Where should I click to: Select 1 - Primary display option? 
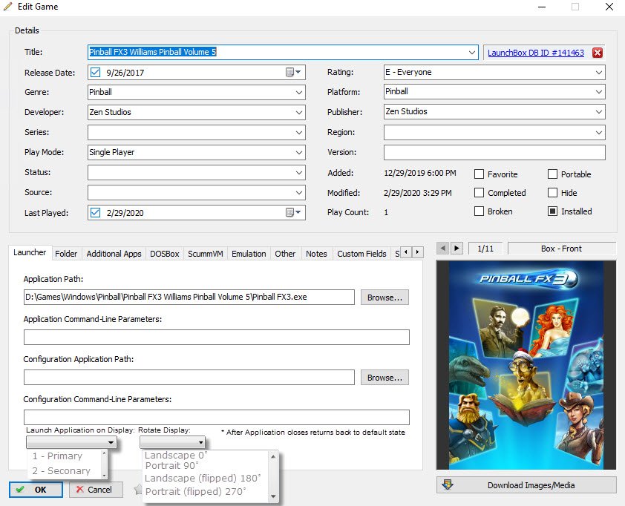(x=57, y=456)
